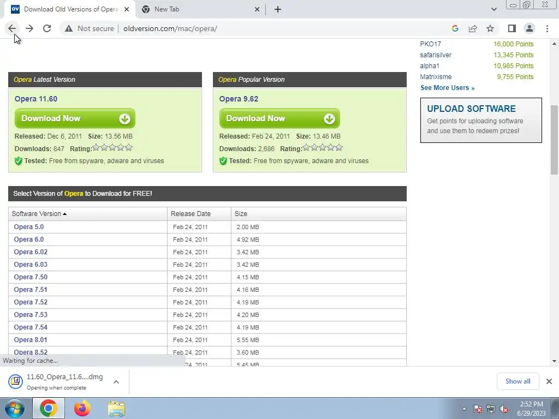This screenshot has height=419, width=559.
Task: Open the Opera 6.02 version link
Action: tap(31, 252)
